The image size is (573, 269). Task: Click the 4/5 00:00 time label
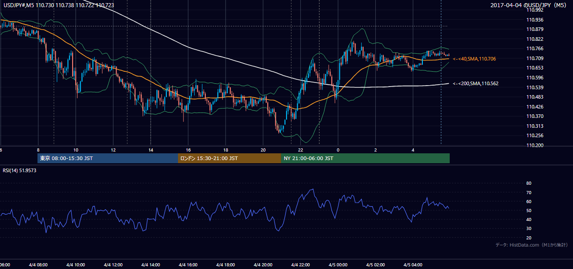(338, 265)
